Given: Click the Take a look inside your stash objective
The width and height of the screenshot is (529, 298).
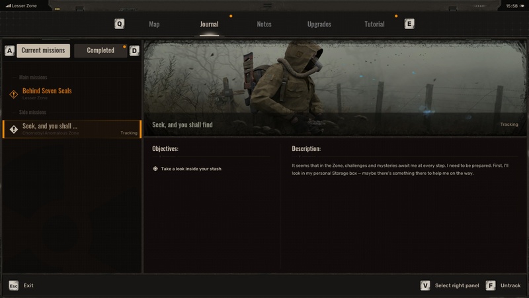Looking at the screenshot, I should [x=191, y=169].
